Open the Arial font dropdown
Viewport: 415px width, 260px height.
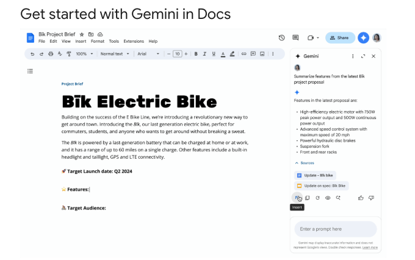pos(148,54)
